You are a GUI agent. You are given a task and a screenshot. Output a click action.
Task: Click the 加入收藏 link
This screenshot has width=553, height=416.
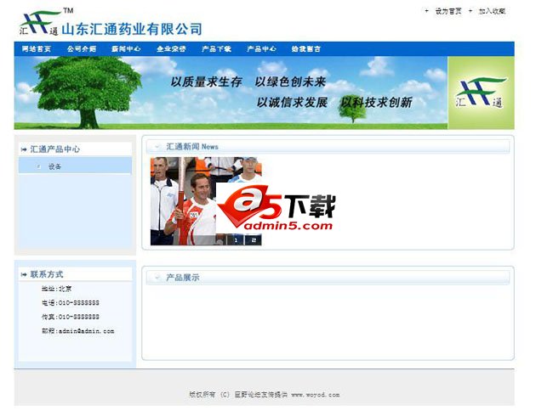[492, 11]
